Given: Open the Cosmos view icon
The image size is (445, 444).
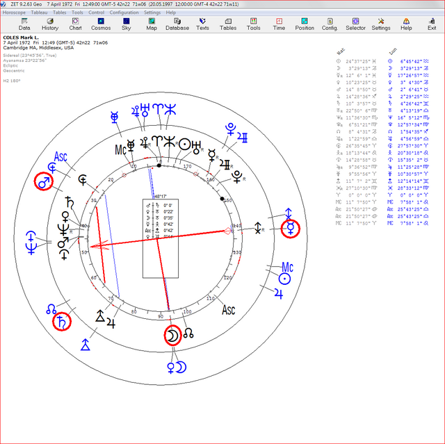Looking at the screenshot, I should 101,24.
